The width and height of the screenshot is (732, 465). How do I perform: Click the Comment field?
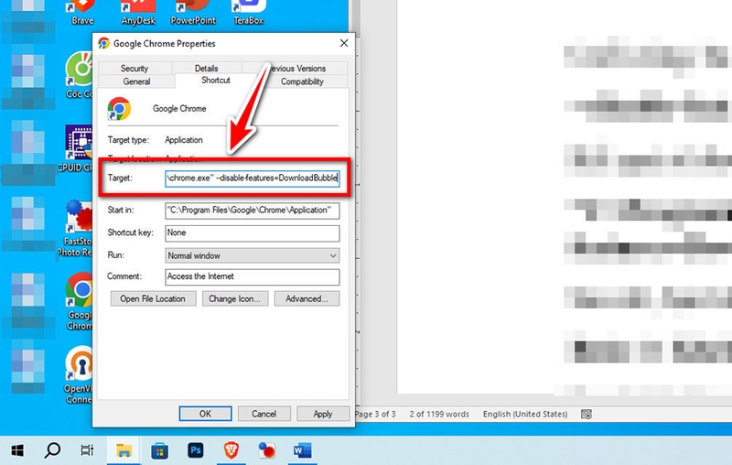(x=253, y=276)
